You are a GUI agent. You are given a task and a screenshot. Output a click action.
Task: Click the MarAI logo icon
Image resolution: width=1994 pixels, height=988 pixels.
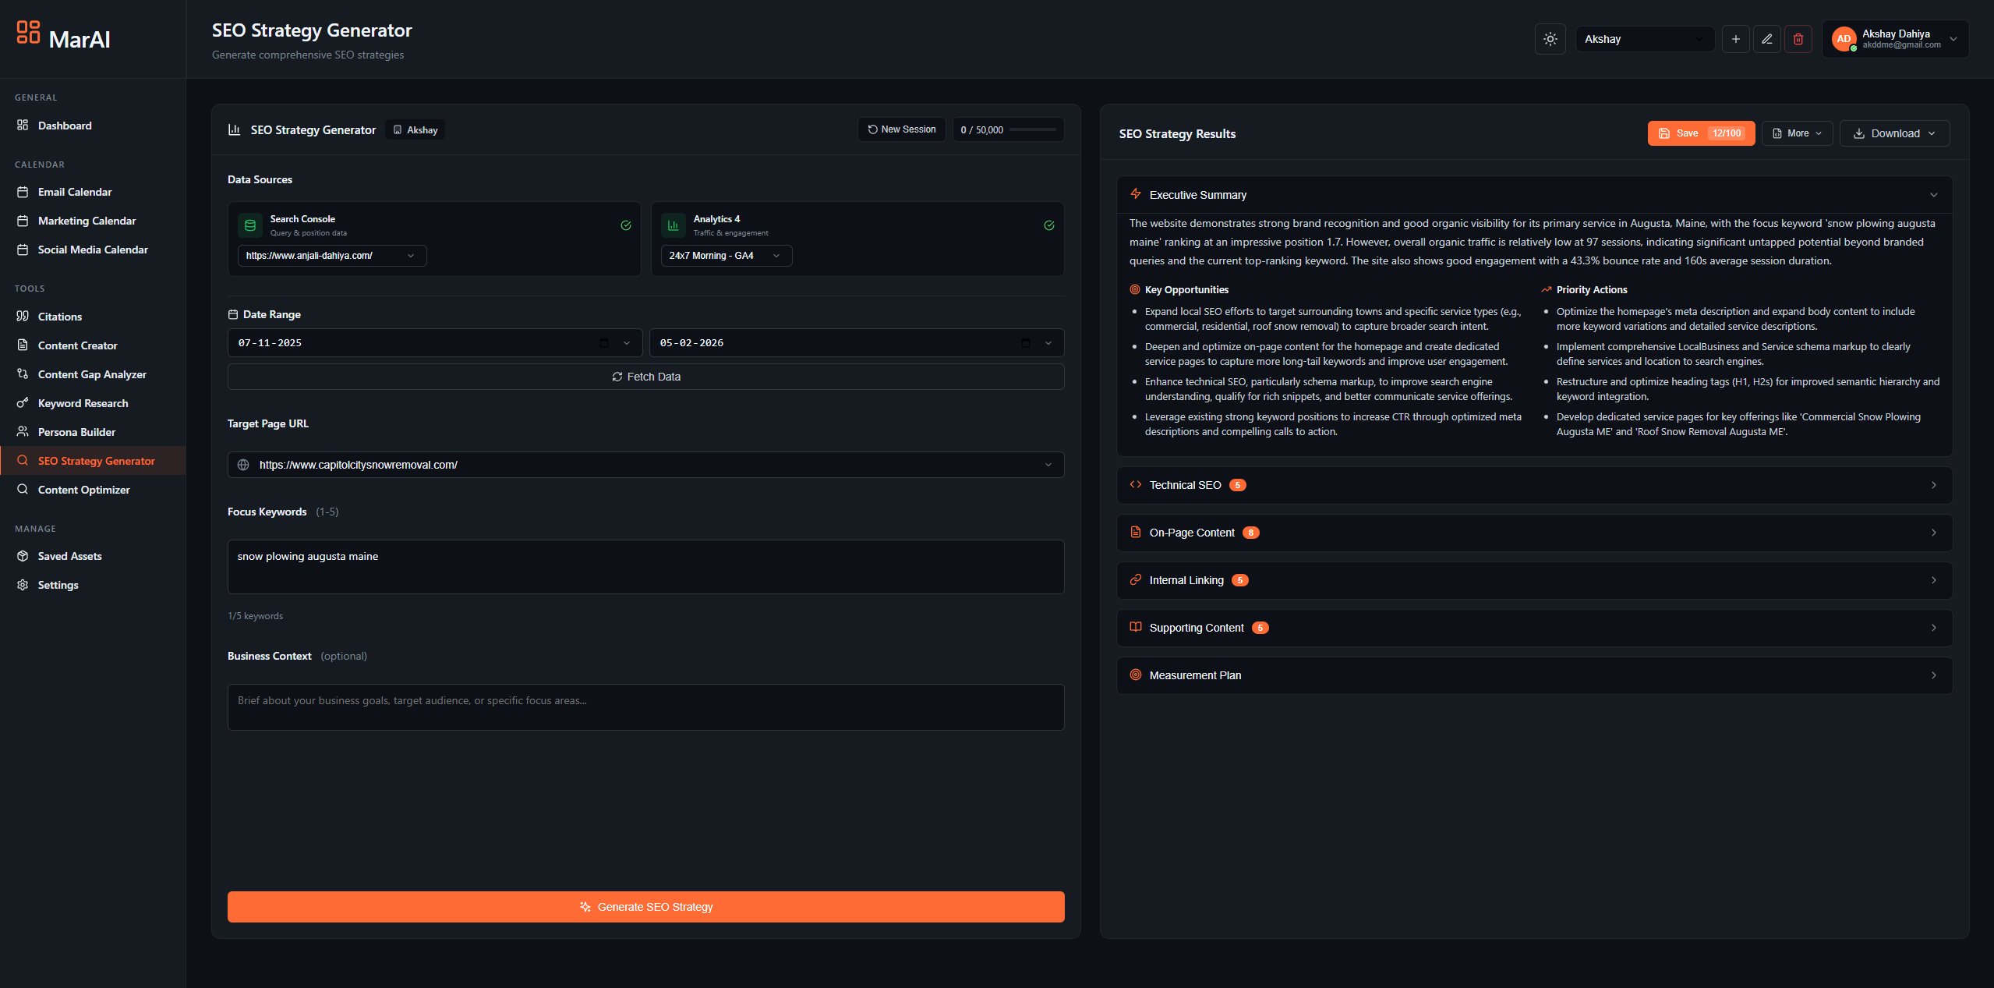coord(28,32)
